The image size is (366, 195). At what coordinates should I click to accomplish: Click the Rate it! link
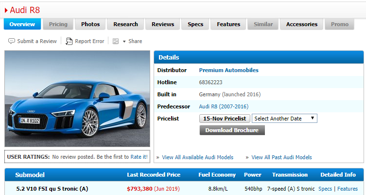point(139,157)
